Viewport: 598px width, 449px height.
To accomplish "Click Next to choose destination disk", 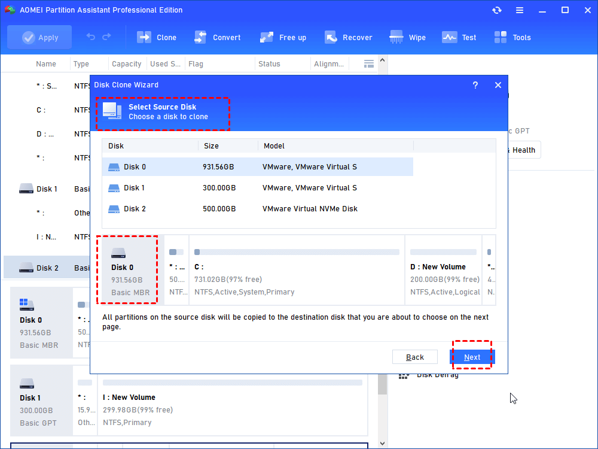I will coord(472,356).
